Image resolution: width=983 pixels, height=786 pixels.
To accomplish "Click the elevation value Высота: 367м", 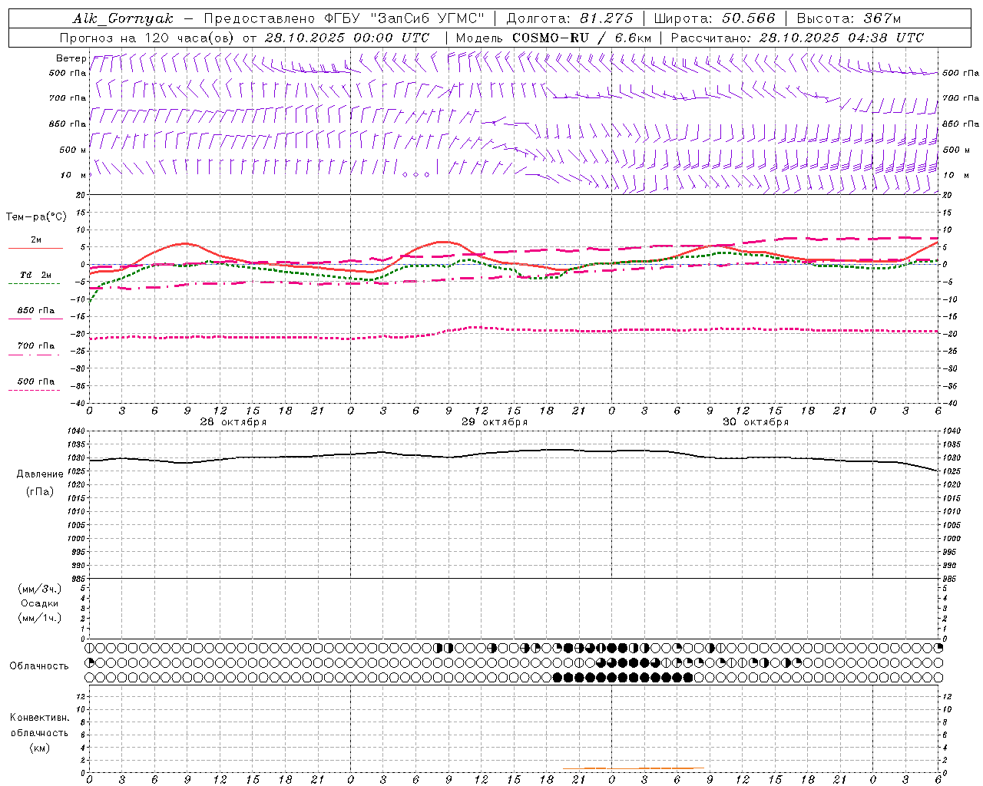I will 849,18.
